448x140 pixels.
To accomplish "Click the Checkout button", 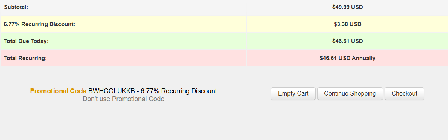I will click(x=404, y=94).
